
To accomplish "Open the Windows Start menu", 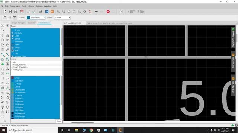I will click(x=3, y=130).
